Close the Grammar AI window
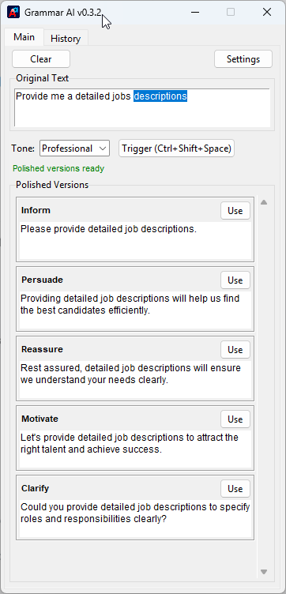Image resolution: width=286 pixels, height=594 pixels. click(x=267, y=12)
